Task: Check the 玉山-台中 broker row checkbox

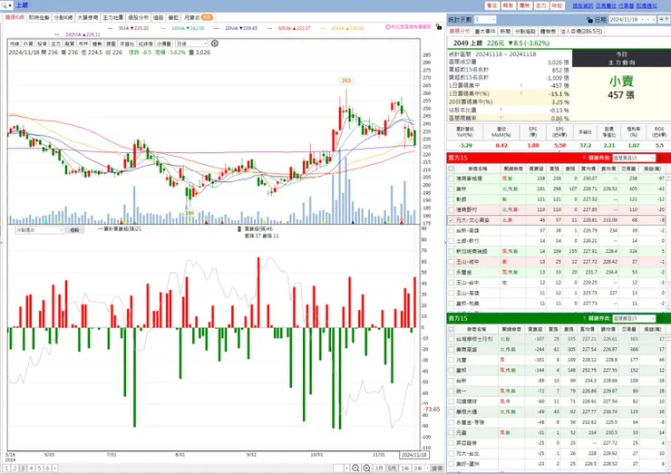Action: click(451, 283)
